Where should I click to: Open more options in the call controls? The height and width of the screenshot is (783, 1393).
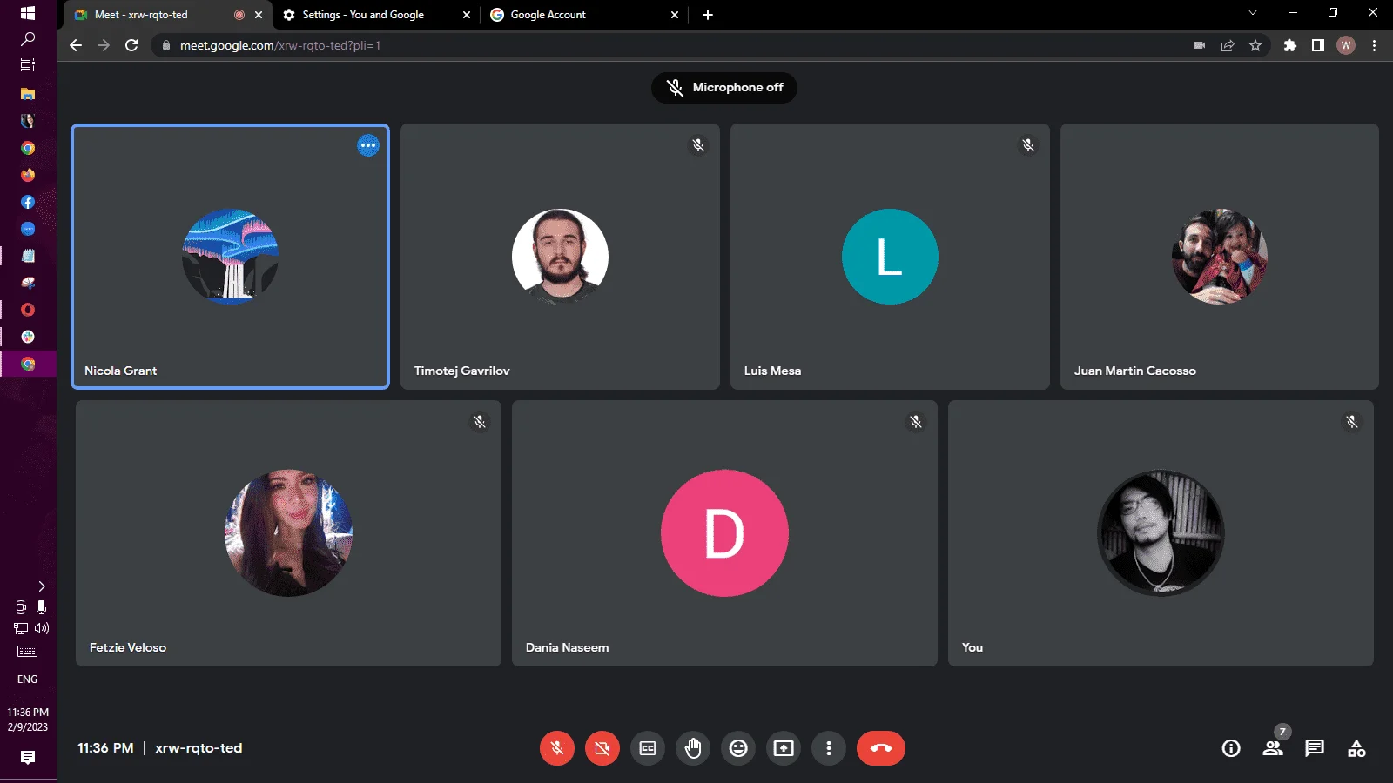[x=829, y=748]
